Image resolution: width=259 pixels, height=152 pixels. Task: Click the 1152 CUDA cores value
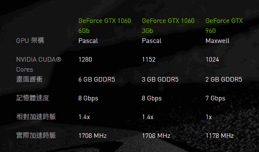pos(149,60)
